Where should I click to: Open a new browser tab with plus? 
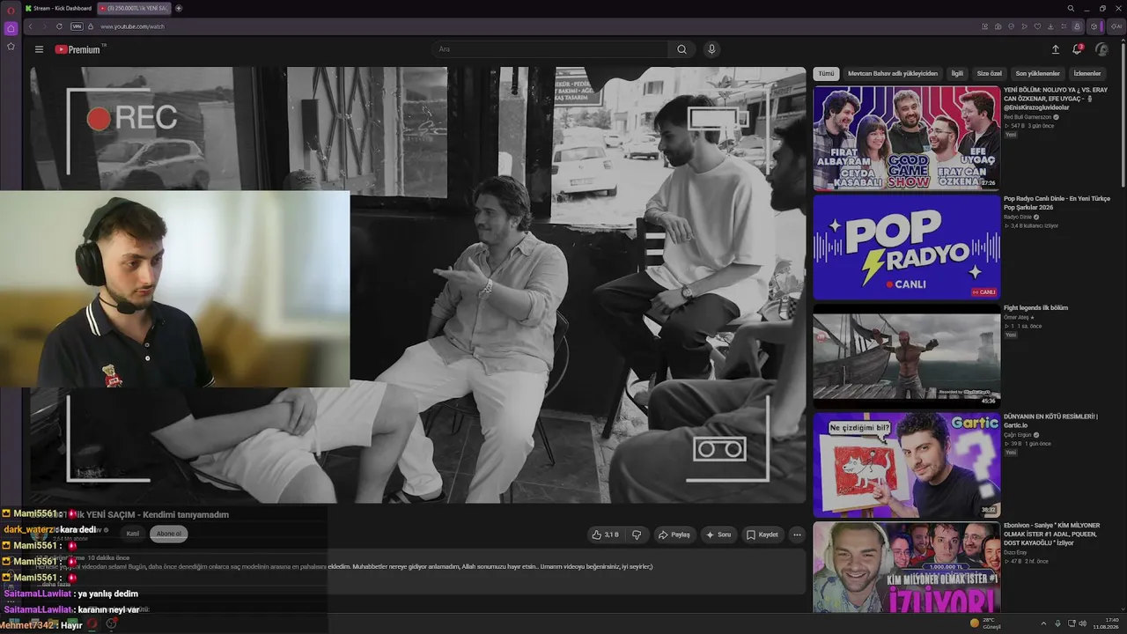click(x=179, y=8)
